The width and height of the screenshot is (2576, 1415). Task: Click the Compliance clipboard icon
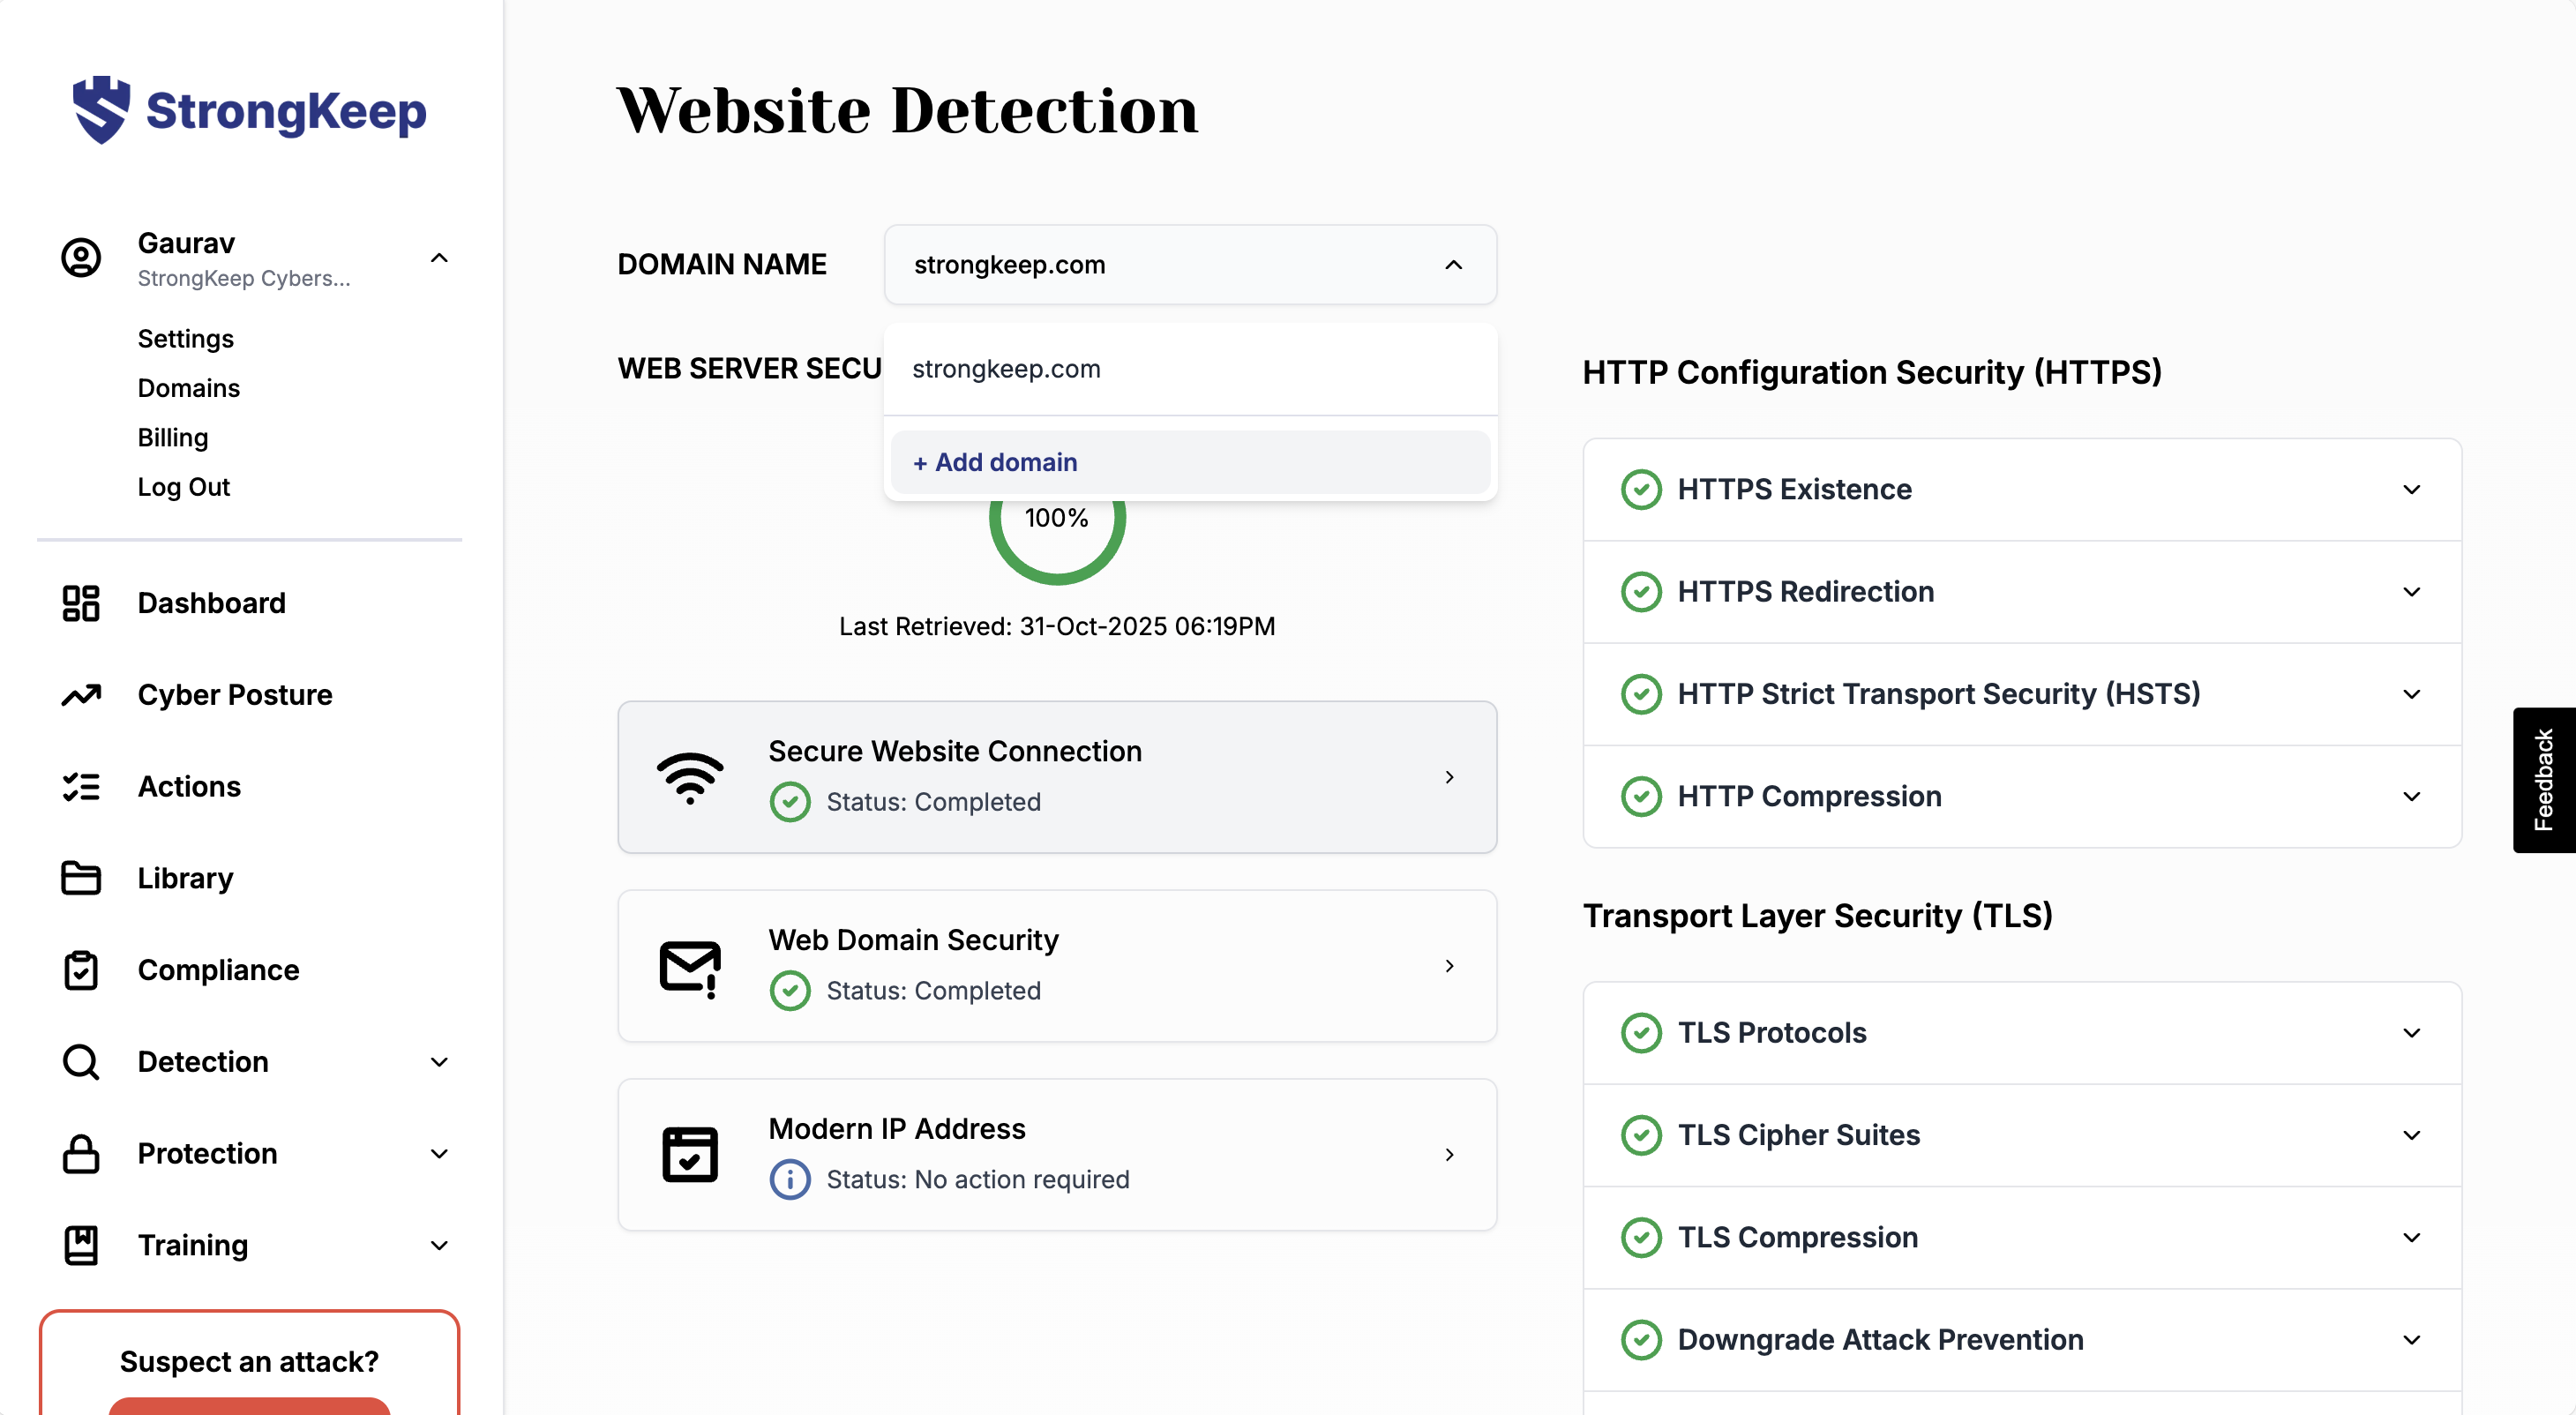(81, 970)
